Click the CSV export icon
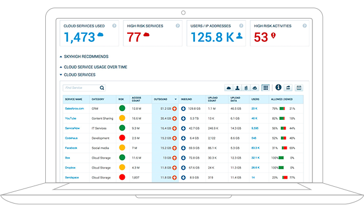The image size is (364, 210). coord(288,88)
